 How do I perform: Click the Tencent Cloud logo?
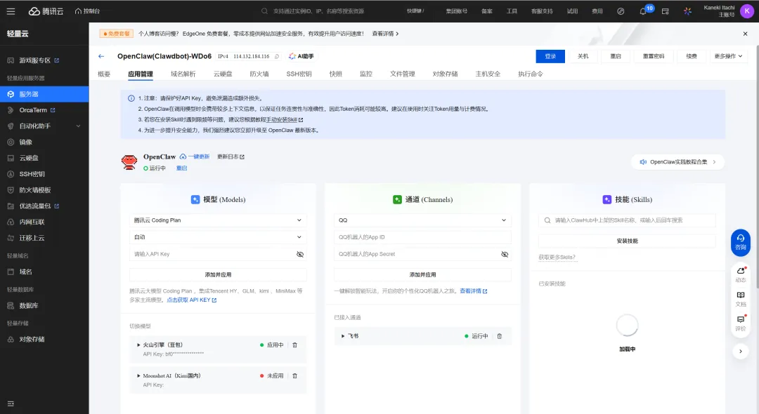[x=46, y=11]
